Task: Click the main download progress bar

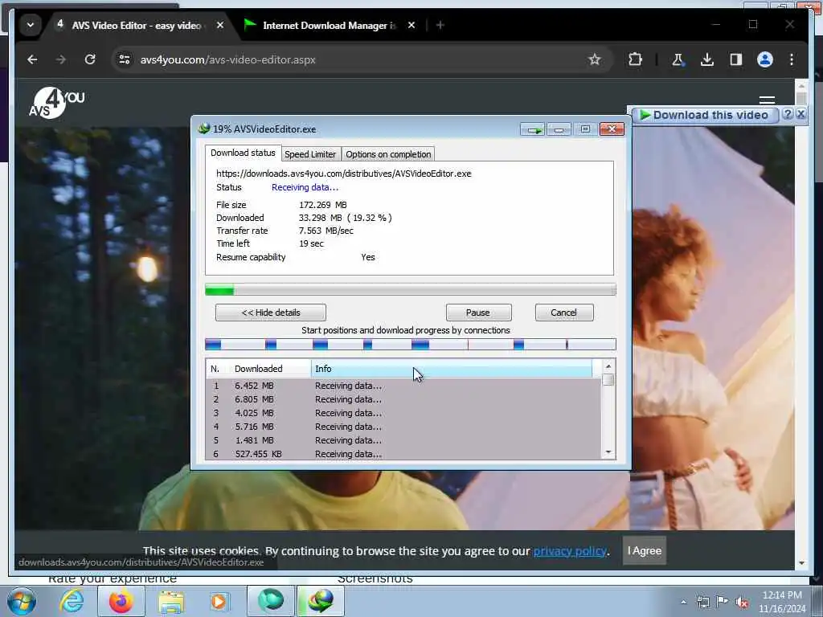Action: 411,289
